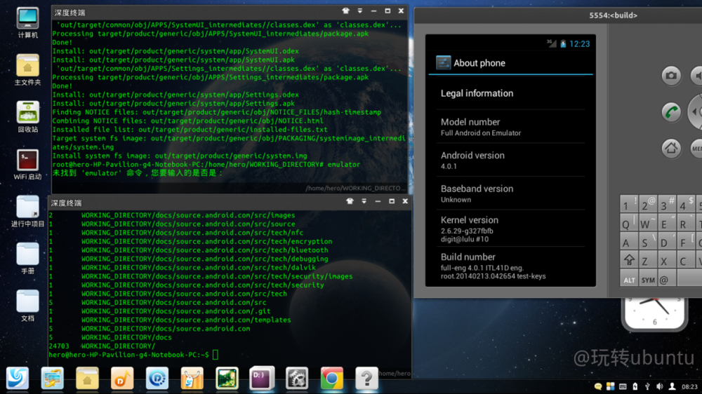Click the shift arrow key on emulator keyboard

(x=629, y=260)
